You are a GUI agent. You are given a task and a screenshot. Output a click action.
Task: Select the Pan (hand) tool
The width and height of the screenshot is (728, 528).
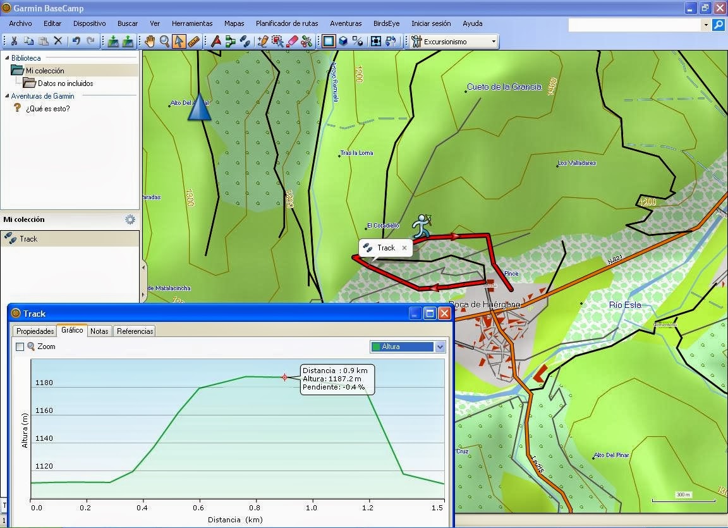(151, 40)
